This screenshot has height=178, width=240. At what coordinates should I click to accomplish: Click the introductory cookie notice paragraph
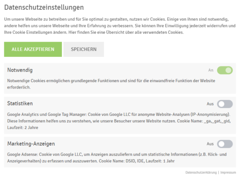pos(120,26)
